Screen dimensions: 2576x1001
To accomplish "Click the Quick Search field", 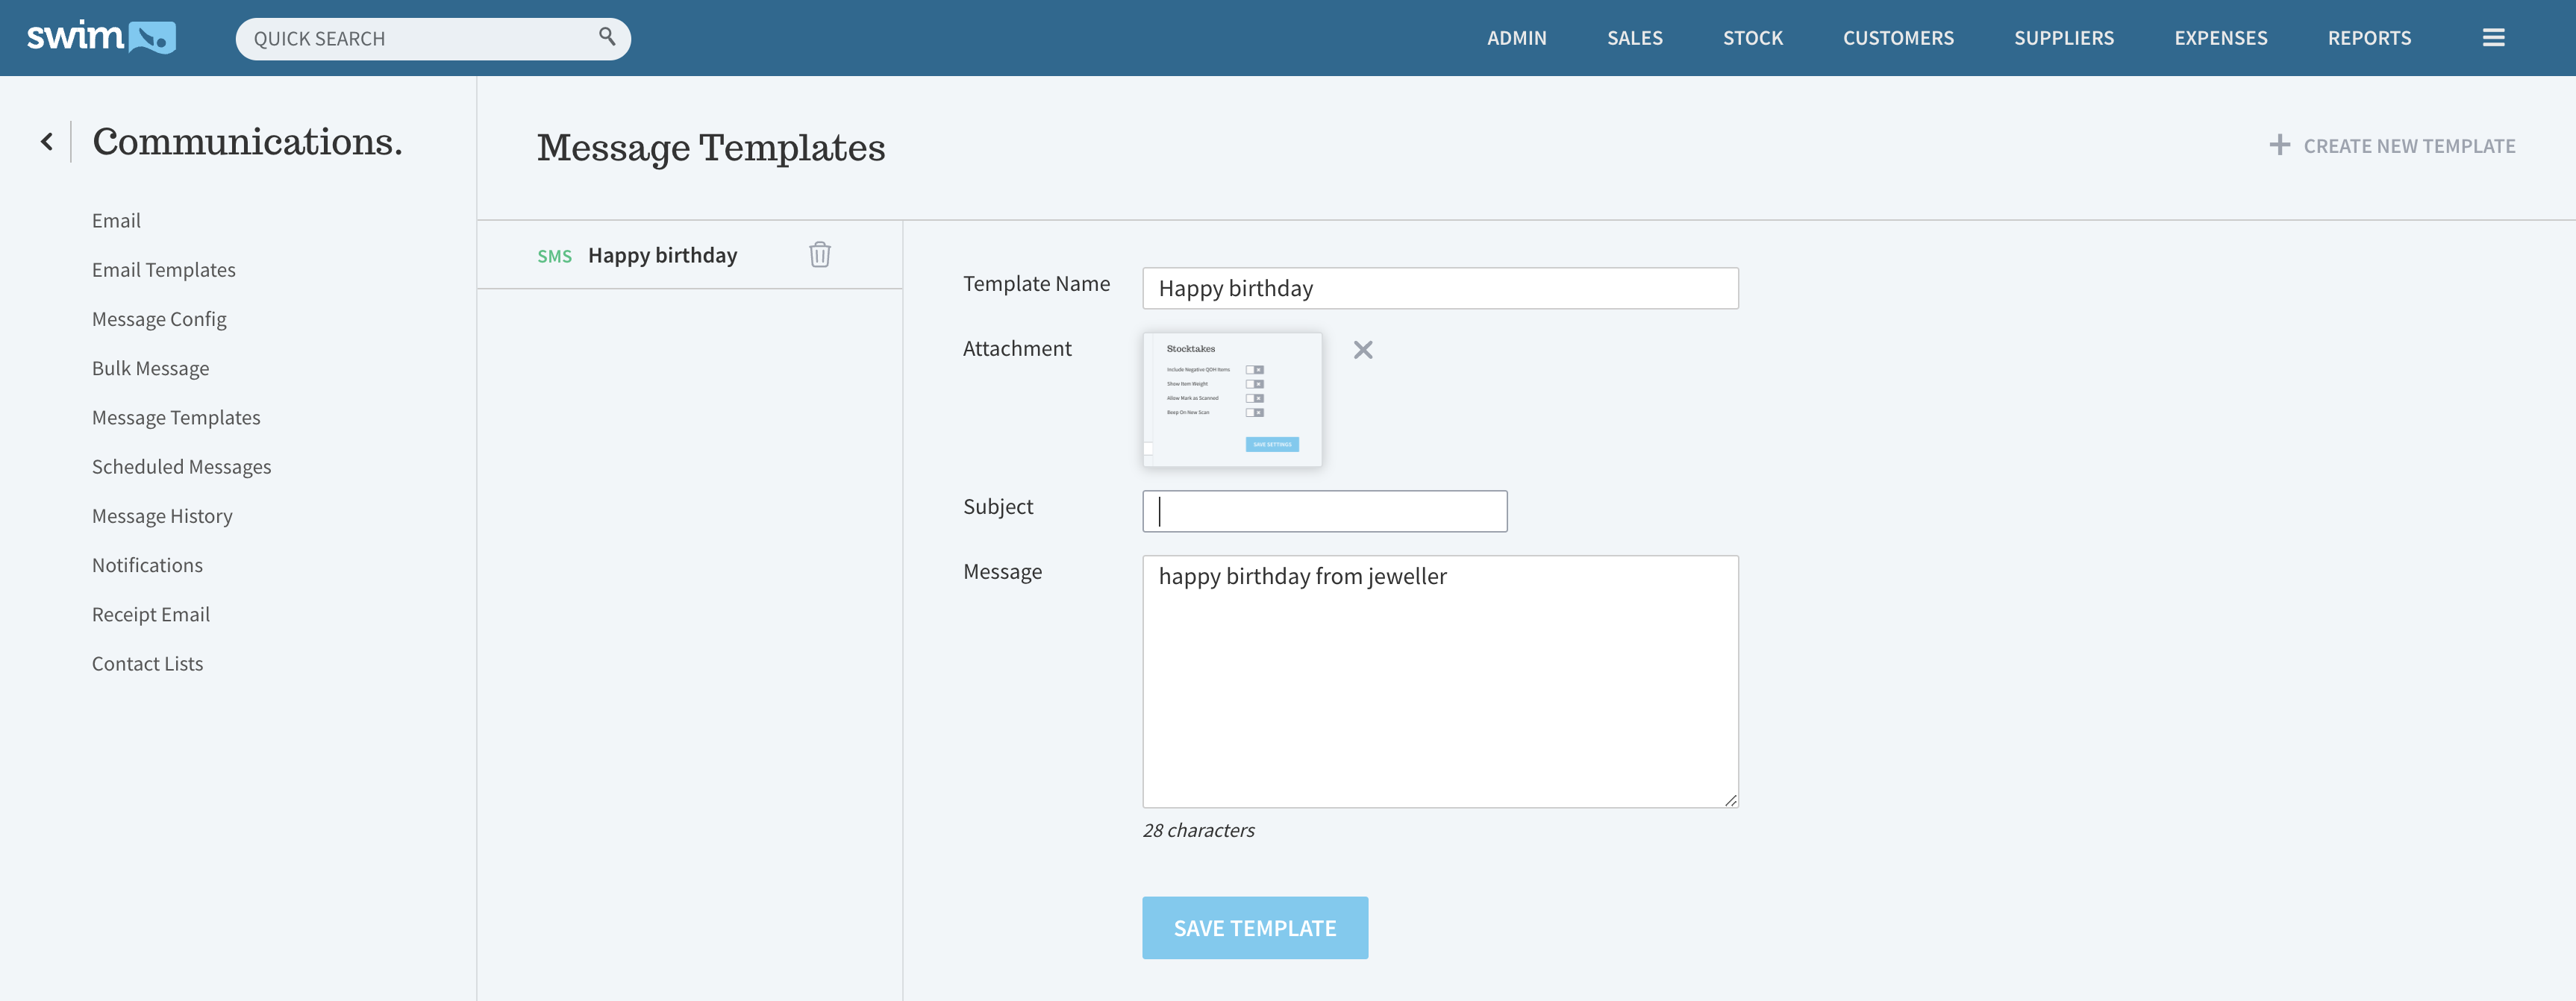I will 420,39.
